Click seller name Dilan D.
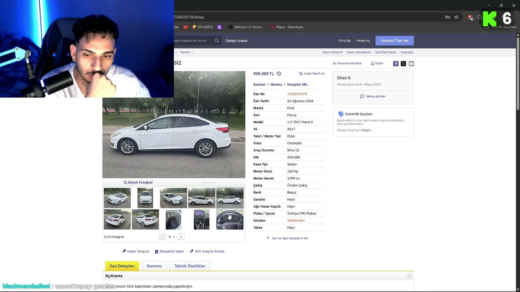Viewport: 520px width, 292px height. pyautogui.click(x=344, y=78)
